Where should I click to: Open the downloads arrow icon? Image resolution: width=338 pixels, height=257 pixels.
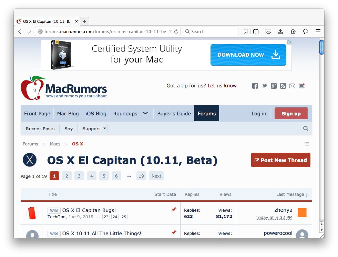point(281,31)
